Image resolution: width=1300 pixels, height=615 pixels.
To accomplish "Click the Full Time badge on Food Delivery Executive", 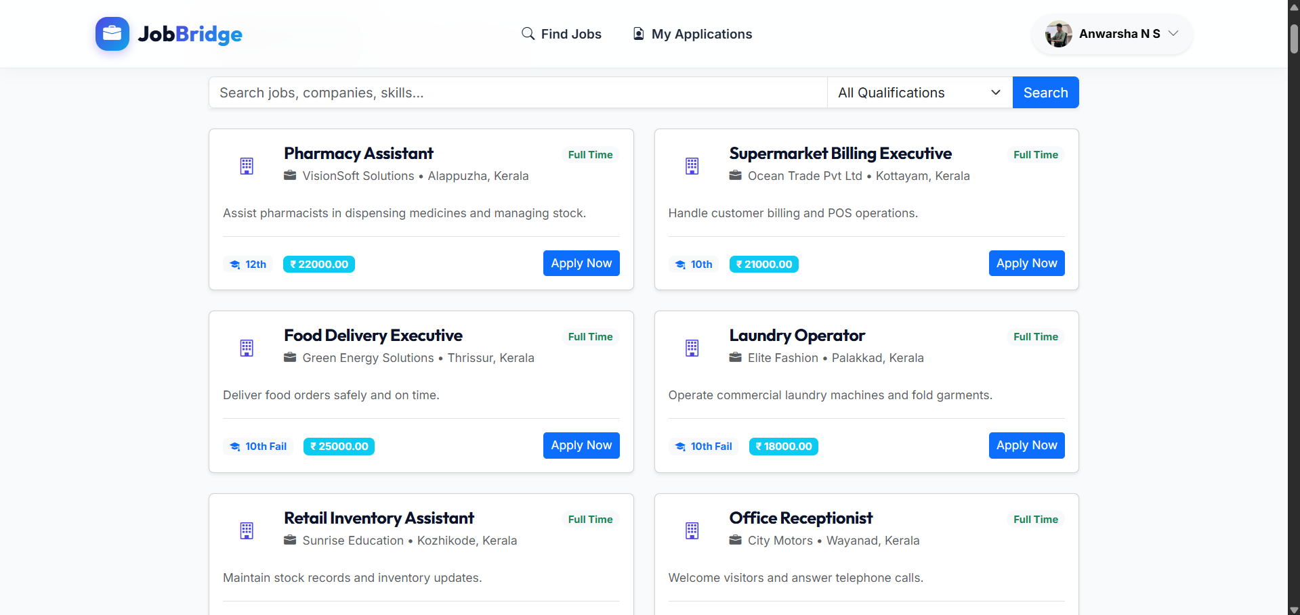I will pyautogui.click(x=590, y=337).
